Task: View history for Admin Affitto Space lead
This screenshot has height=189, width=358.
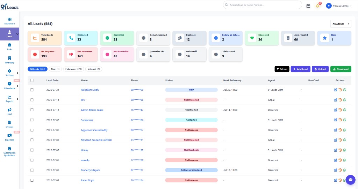Action: pyautogui.click(x=340, y=110)
